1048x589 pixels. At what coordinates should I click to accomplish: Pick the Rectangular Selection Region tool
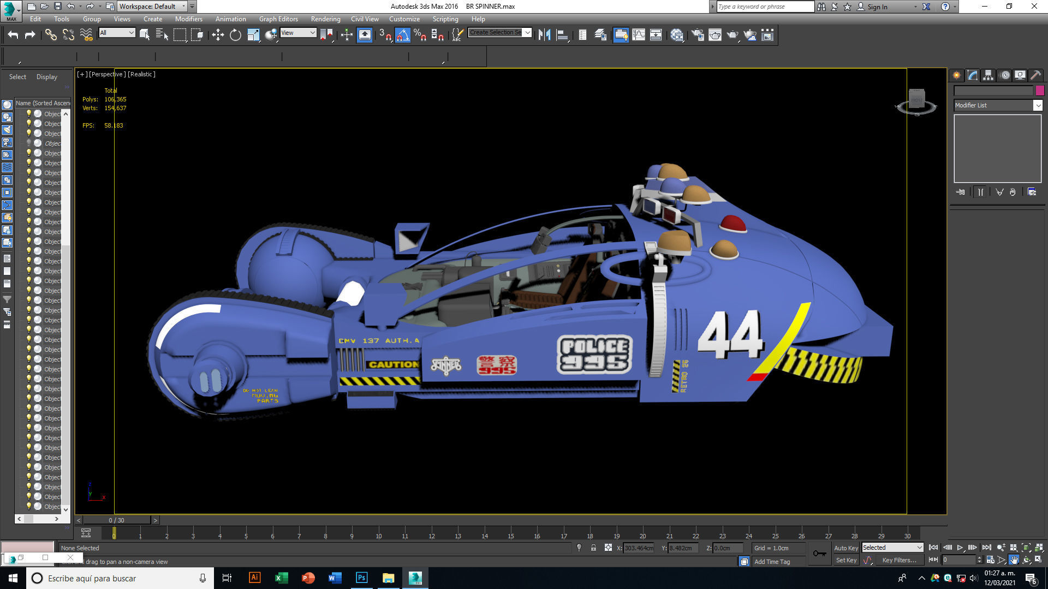point(180,35)
